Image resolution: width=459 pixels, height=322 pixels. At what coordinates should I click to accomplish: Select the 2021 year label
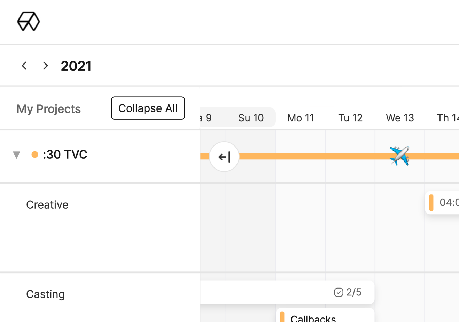click(x=76, y=66)
